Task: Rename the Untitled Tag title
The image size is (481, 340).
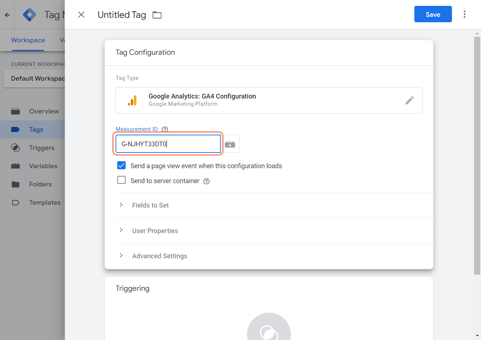Action: click(x=122, y=15)
